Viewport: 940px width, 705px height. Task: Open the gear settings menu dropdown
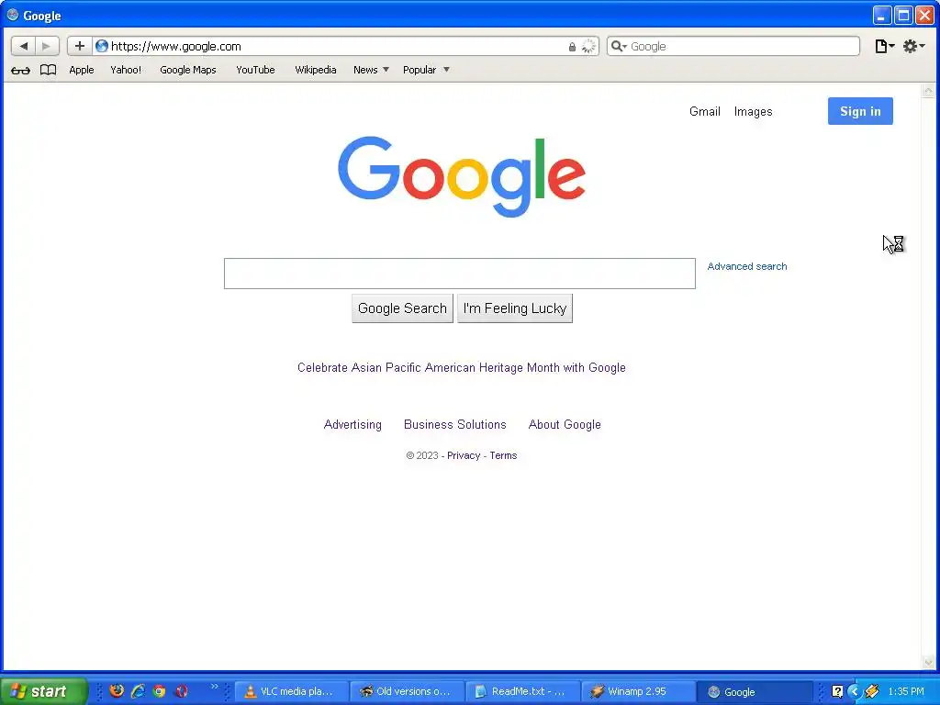click(x=913, y=46)
